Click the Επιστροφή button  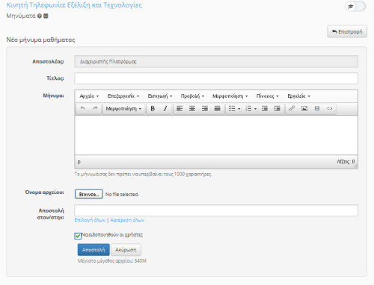point(347,31)
